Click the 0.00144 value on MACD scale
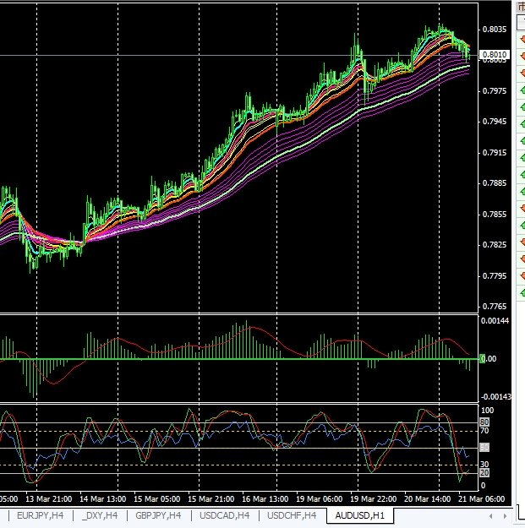Screen dimensions: 525x528 (x=495, y=323)
